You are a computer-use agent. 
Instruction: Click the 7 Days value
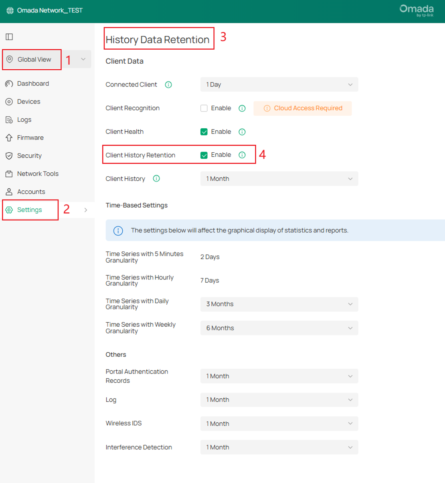pyautogui.click(x=210, y=281)
